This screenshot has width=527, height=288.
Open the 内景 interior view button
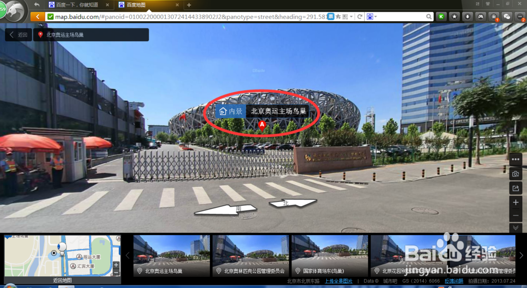[231, 111]
